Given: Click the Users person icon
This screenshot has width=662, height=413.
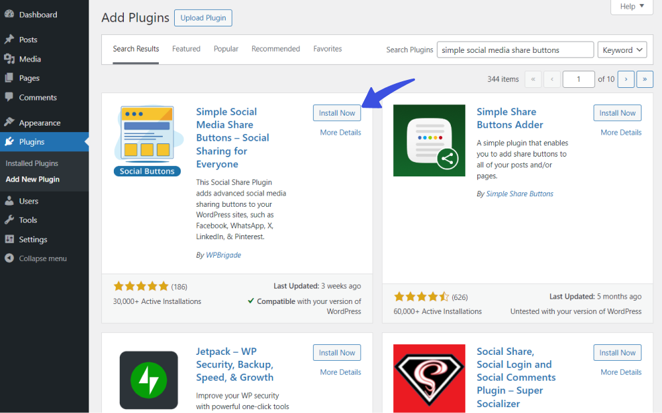Looking at the screenshot, I should point(9,201).
